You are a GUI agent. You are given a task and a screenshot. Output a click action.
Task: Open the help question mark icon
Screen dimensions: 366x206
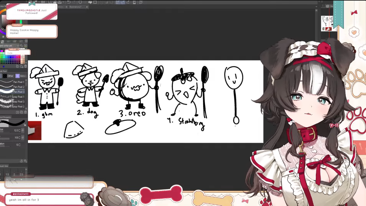tap(141, 2)
